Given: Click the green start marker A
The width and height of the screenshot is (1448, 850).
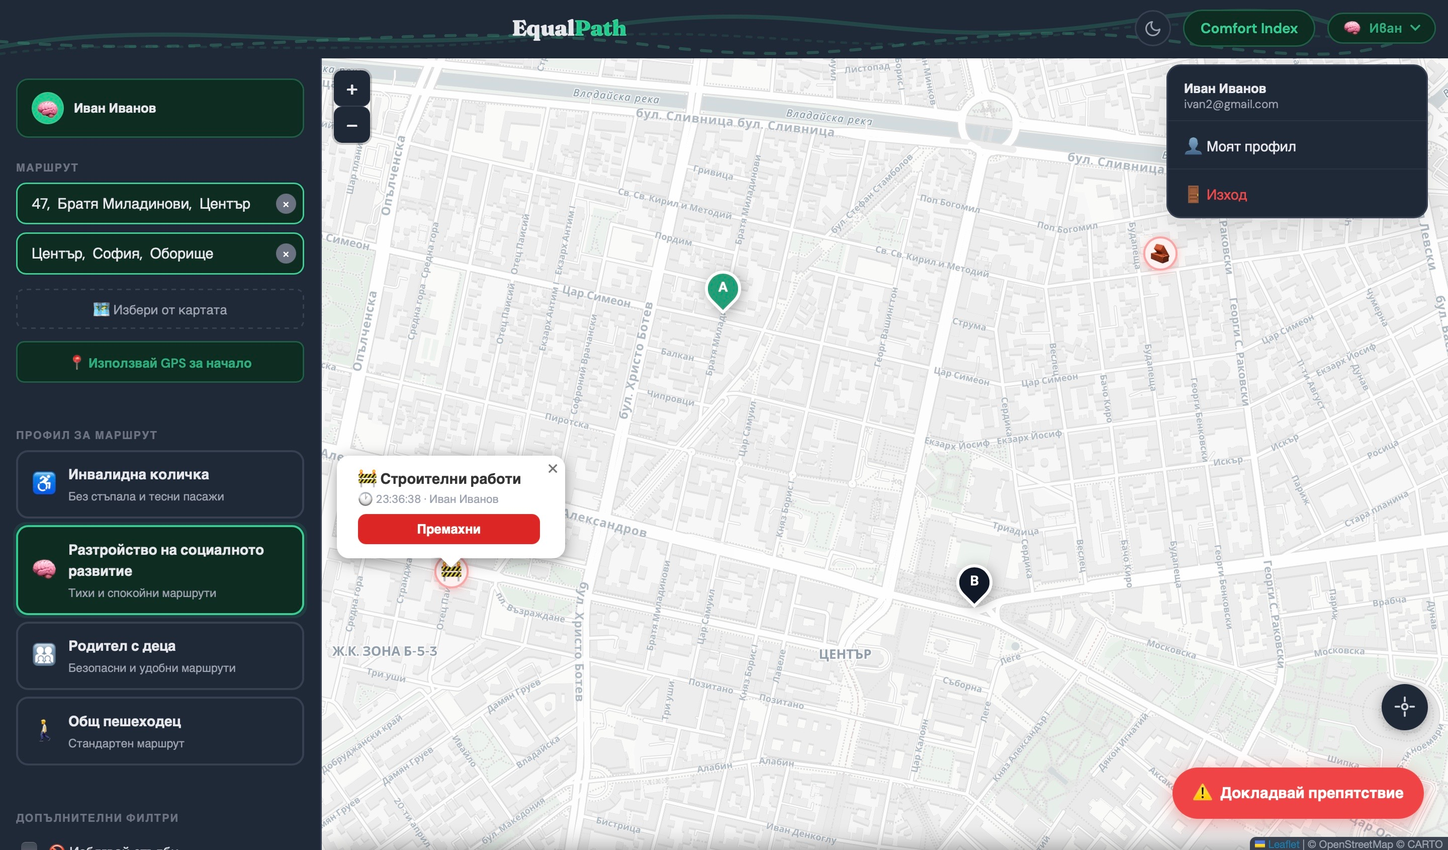Looking at the screenshot, I should (x=722, y=289).
